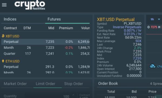
Task: Switch to the Indices tab
Action: point(10,19)
